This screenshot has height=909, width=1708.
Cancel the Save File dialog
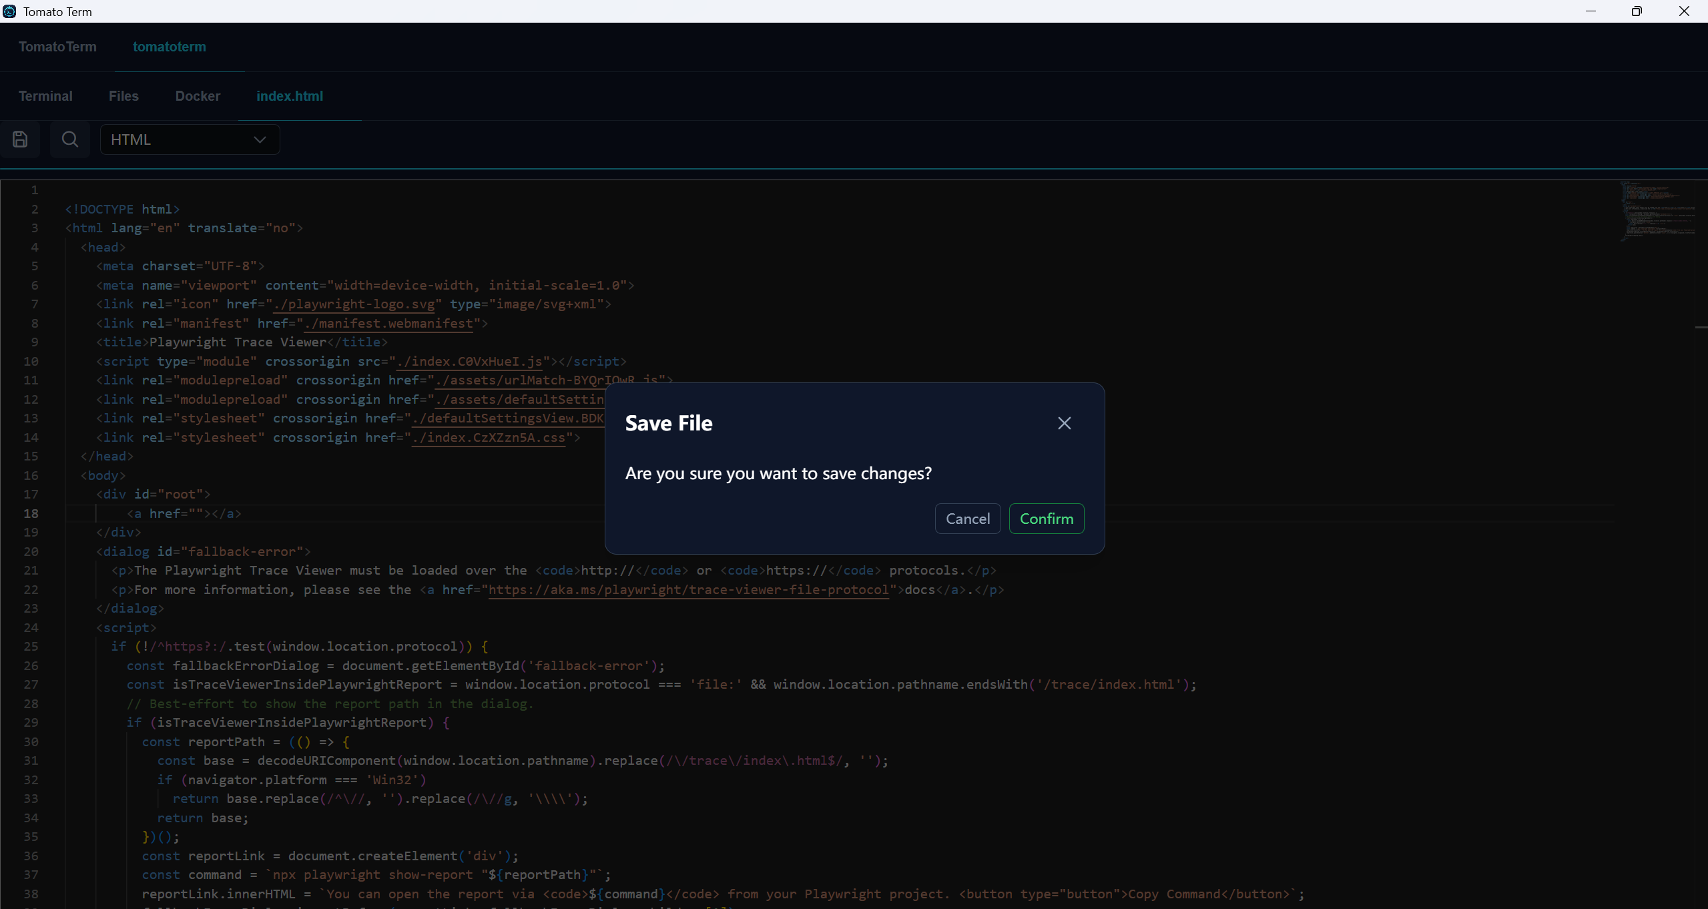click(x=967, y=519)
